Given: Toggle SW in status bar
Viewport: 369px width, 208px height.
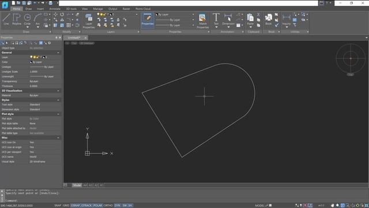Looking at the screenshot, I should click(x=125, y=206).
